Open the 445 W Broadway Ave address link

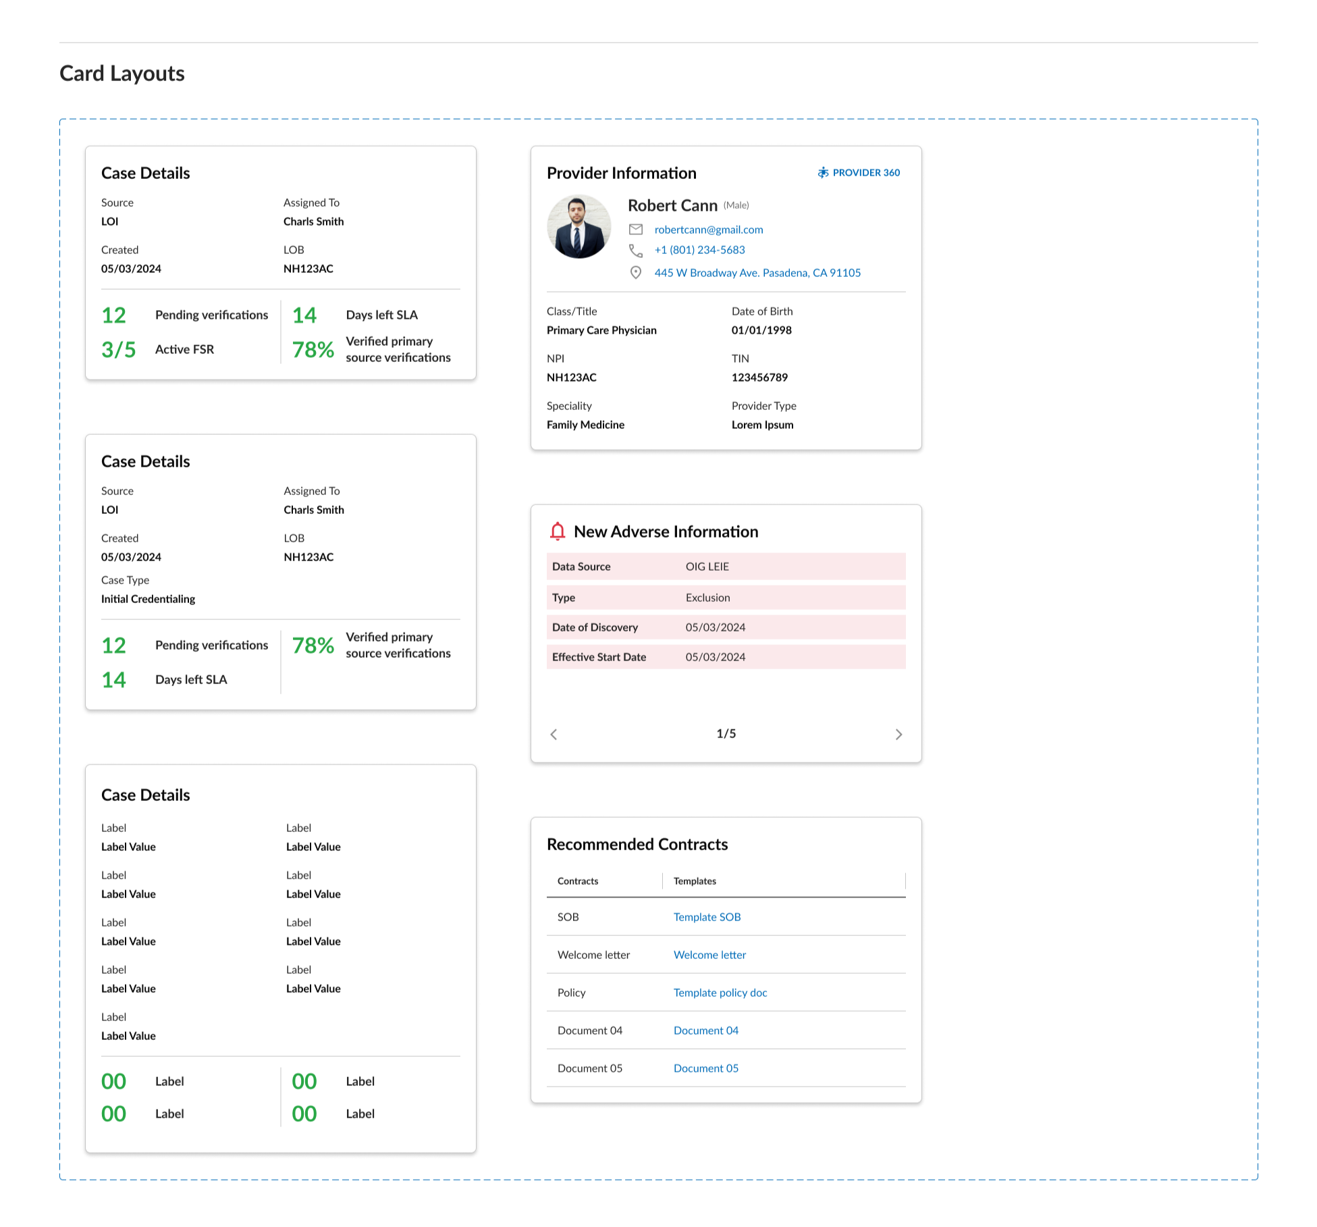pyautogui.click(x=757, y=273)
